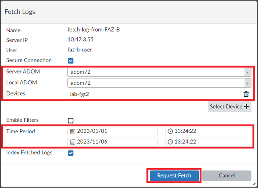
Task: Click the start time 13:24:22 field
Action: point(211,131)
